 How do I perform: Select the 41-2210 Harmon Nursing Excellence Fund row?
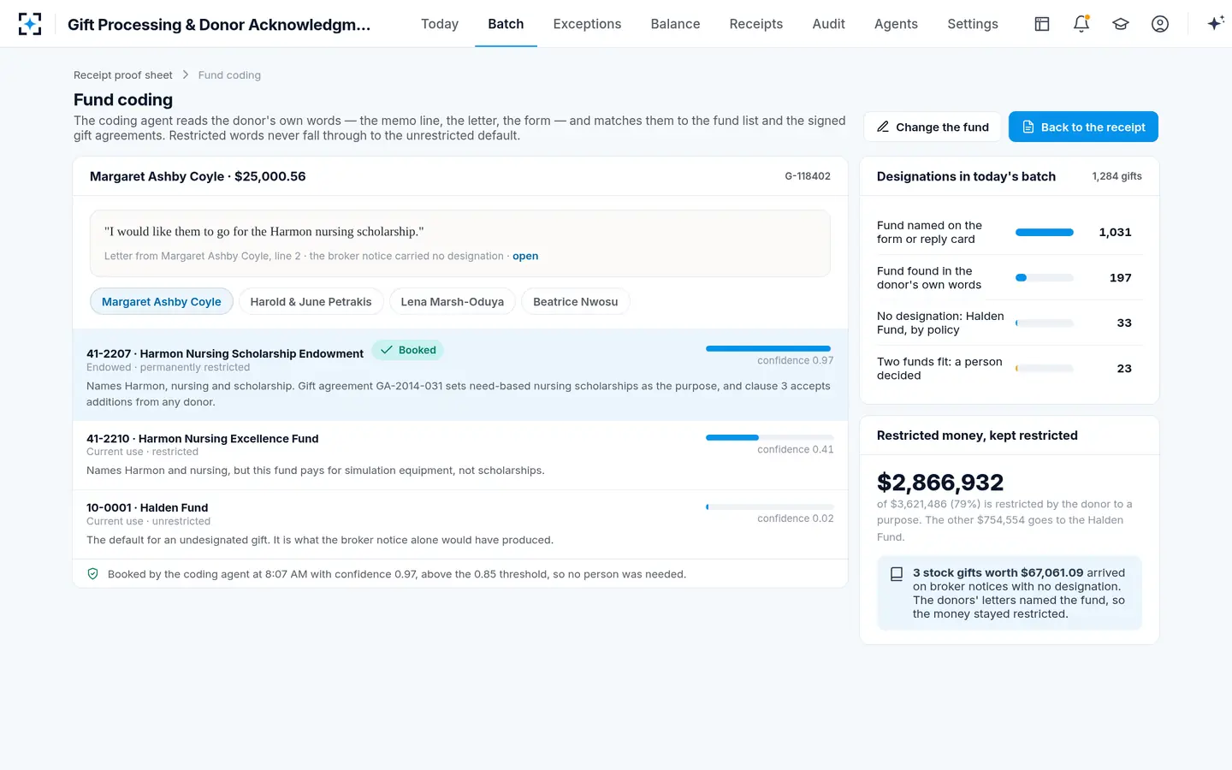pyautogui.click(x=460, y=455)
